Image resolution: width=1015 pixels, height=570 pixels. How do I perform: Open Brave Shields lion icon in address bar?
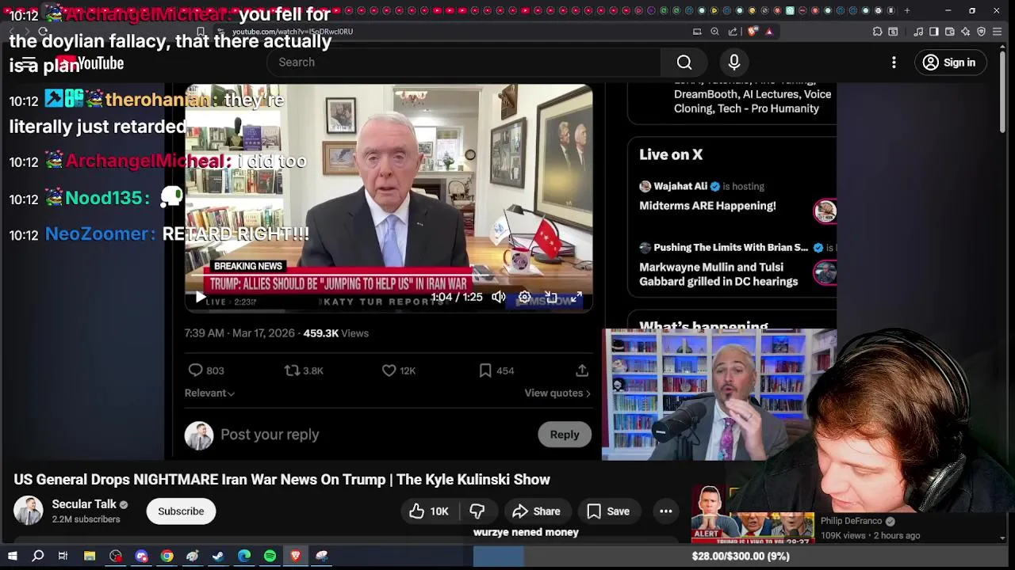(753, 32)
